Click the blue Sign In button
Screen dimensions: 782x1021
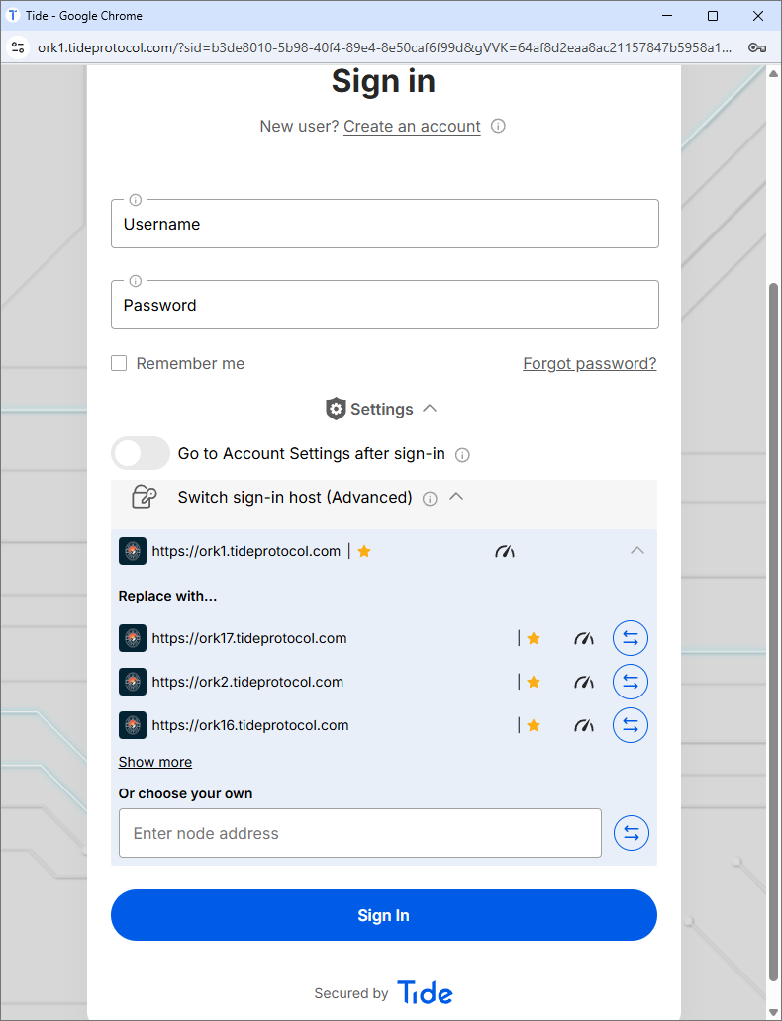pyautogui.click(x=384, y=915)
